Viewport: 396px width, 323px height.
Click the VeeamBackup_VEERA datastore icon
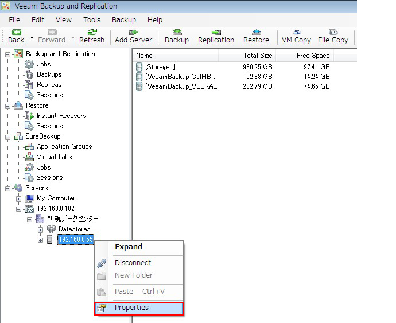(139, 86)
